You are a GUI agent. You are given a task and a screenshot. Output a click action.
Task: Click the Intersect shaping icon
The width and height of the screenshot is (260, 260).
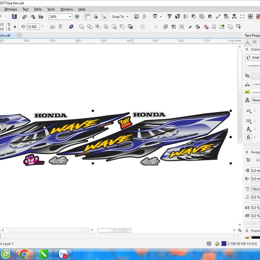click(x=98, y=27)
